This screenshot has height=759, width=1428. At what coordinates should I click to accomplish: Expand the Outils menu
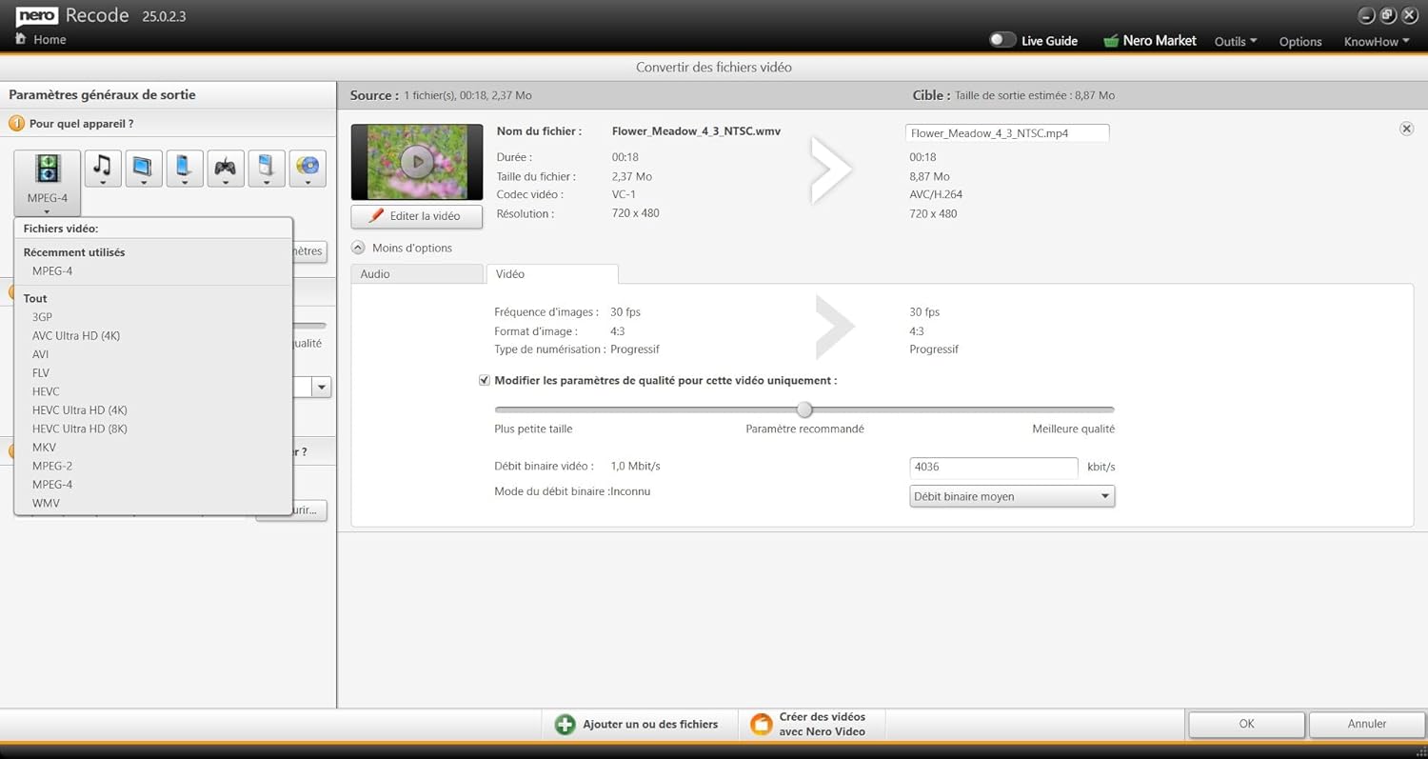(1235, 42)
